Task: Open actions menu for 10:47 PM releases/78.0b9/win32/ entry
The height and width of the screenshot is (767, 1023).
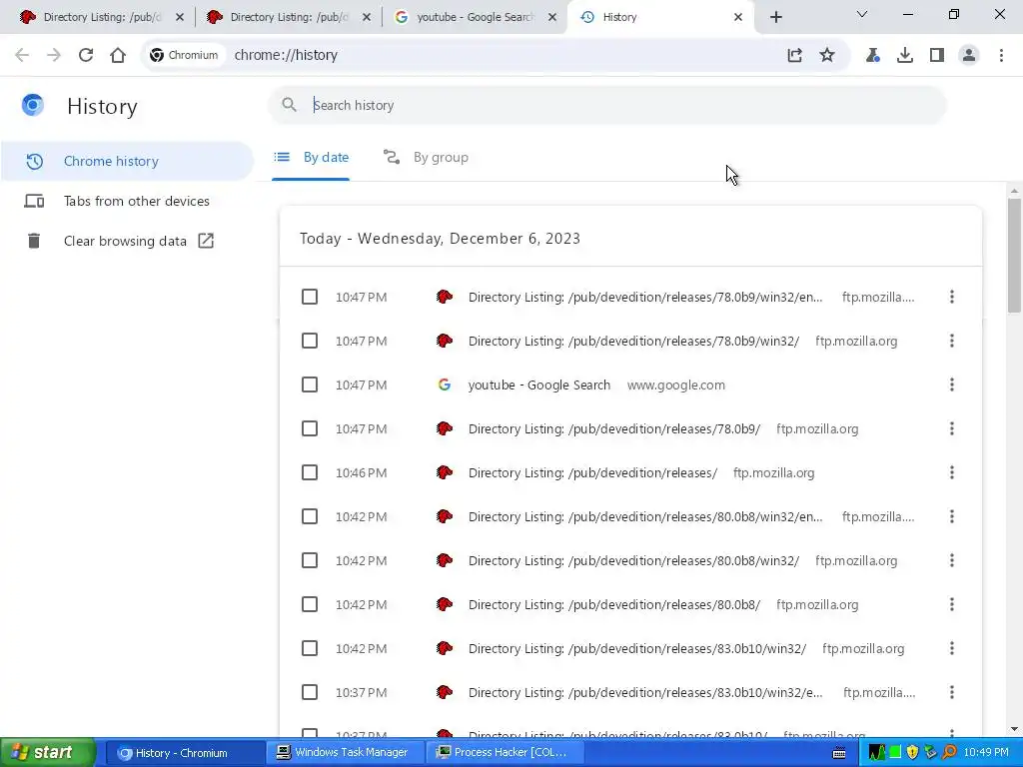Action: point(952,341)
